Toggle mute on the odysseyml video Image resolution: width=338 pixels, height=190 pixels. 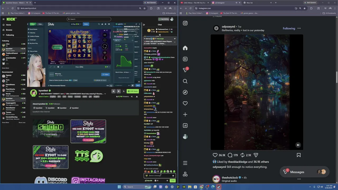(x=298, y=145)
